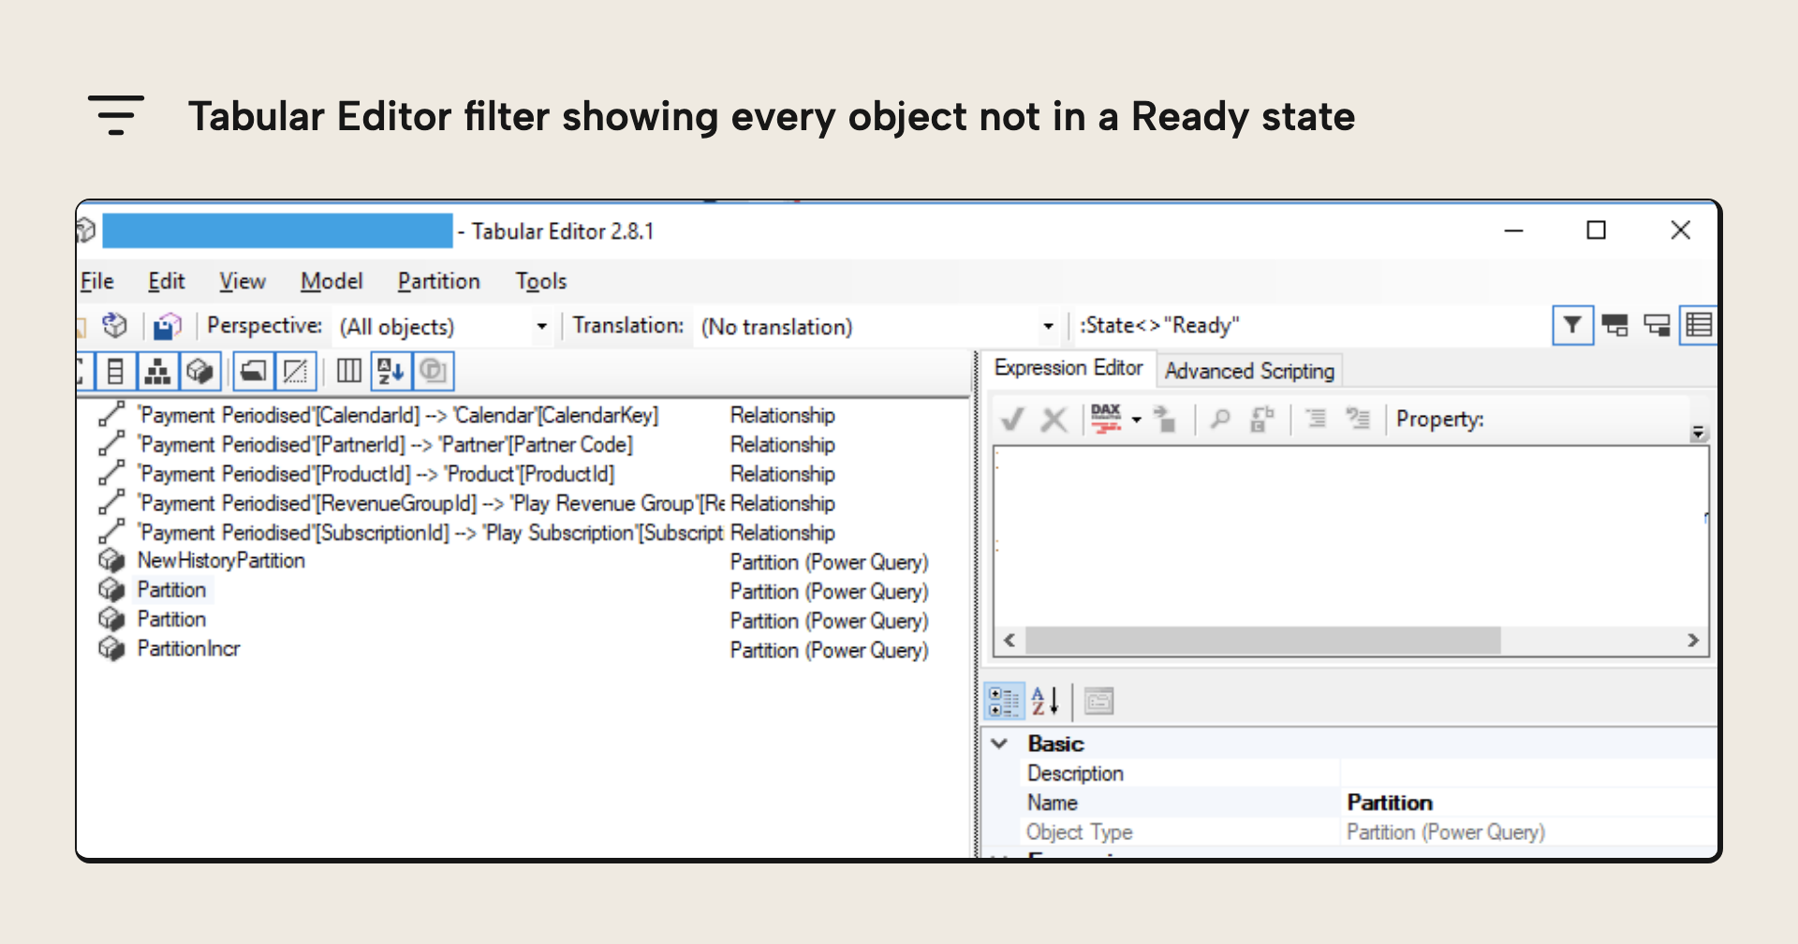This screenshot has width=1798, height=944.
Task: Select the PartitionIncr item
Action: tap(188, 648)
